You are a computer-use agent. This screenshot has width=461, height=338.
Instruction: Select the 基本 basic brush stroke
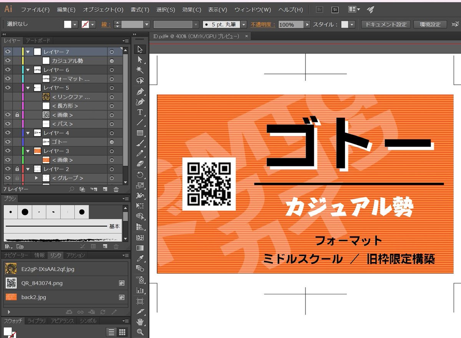click(63, 226)
